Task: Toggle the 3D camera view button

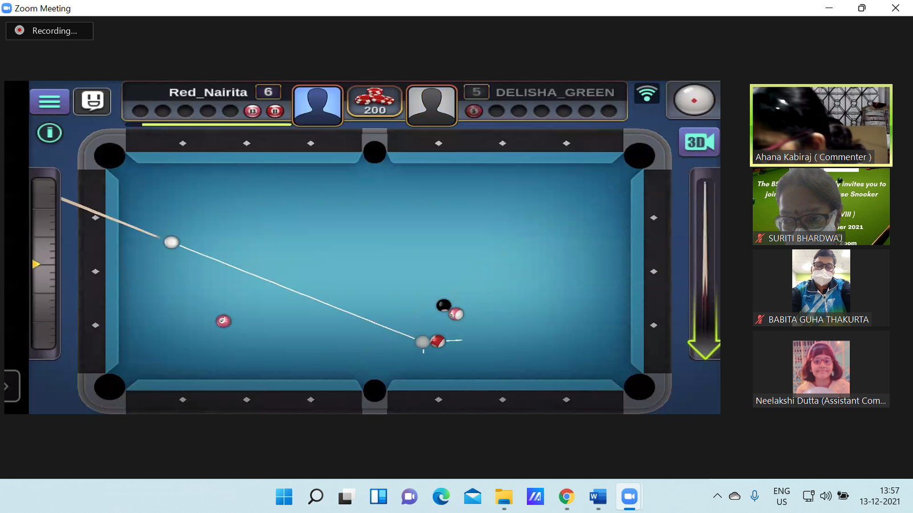Action: tap(699, 142)
